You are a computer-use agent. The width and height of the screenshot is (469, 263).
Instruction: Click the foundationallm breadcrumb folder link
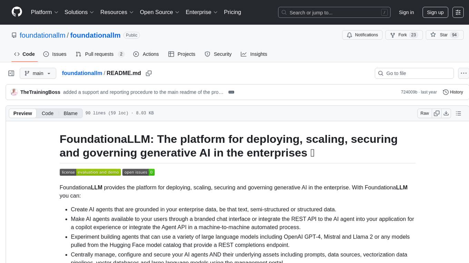click(x=82, y=73)
